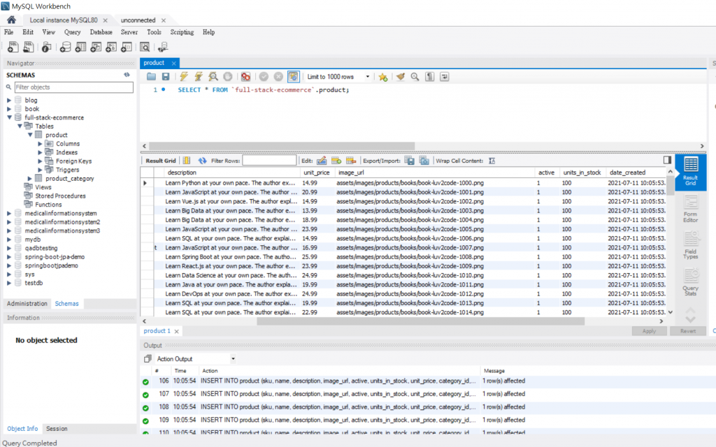
Task: Expand the book schema
Action: tap(8, 108)
